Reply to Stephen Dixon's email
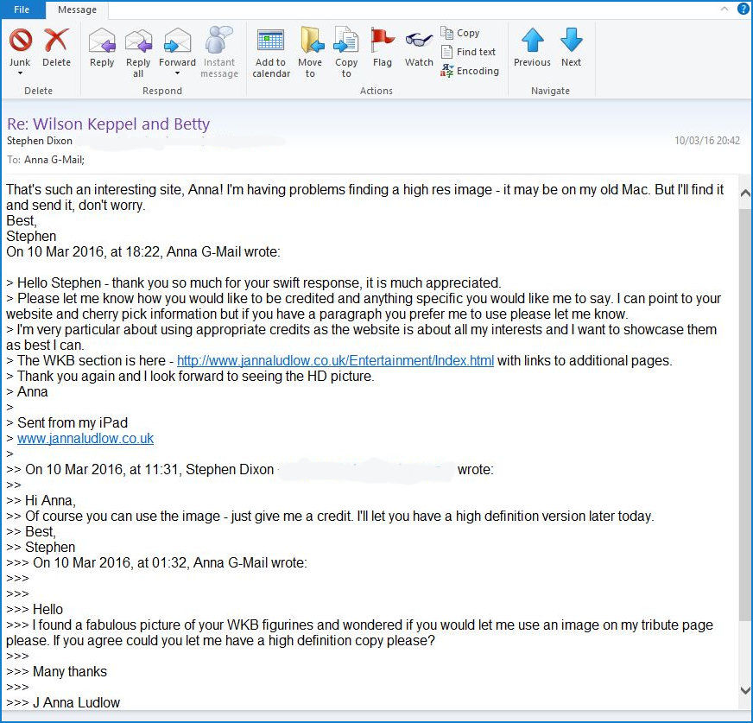 tap(102, 48)
